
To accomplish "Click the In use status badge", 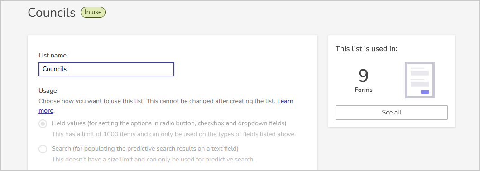I will point(93,12).
